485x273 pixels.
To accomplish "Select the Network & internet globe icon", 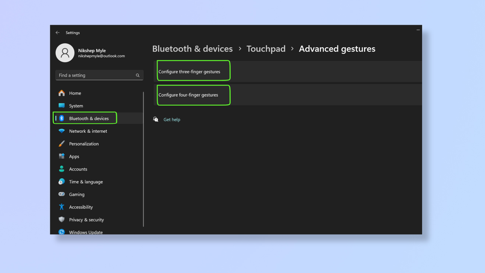I will [x=62, y=131].
